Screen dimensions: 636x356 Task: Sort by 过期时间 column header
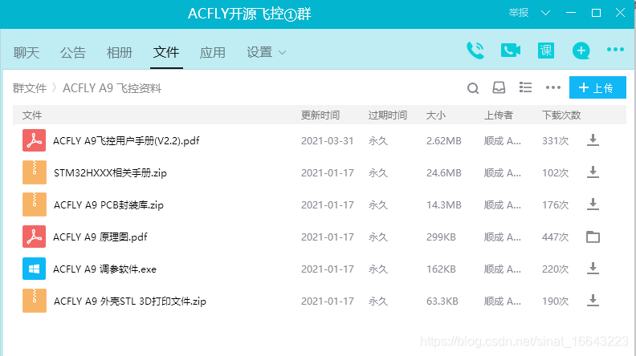388,115
